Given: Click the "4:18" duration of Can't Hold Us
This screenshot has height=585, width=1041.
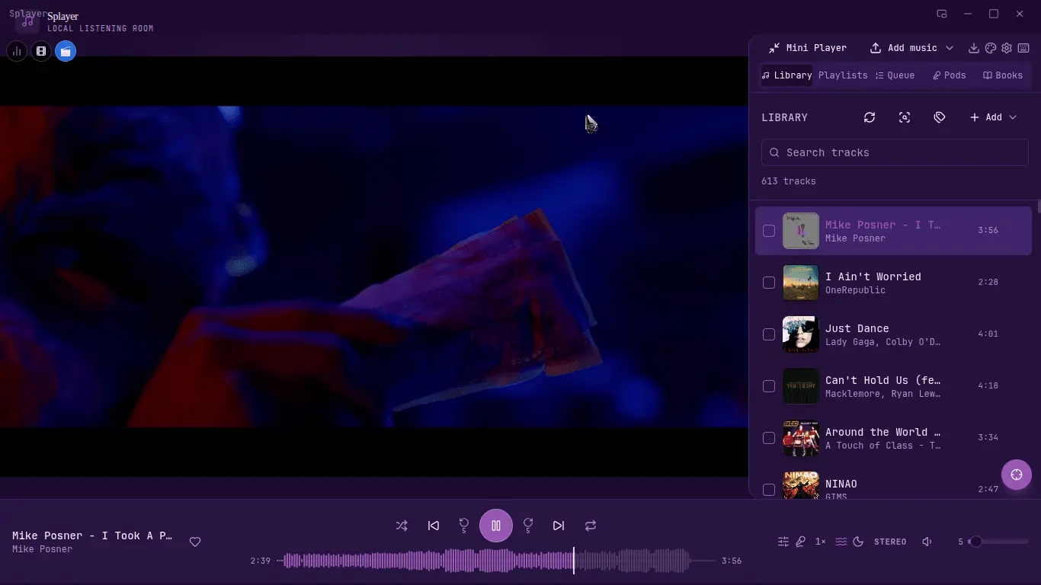Looking at the screenshot, I should click(x=988, y=385).
